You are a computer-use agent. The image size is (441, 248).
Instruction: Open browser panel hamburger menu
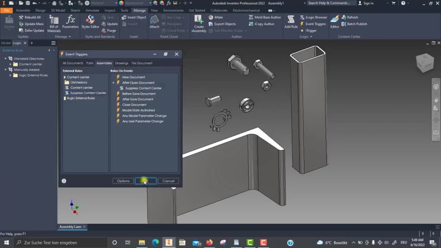(53, 43)
